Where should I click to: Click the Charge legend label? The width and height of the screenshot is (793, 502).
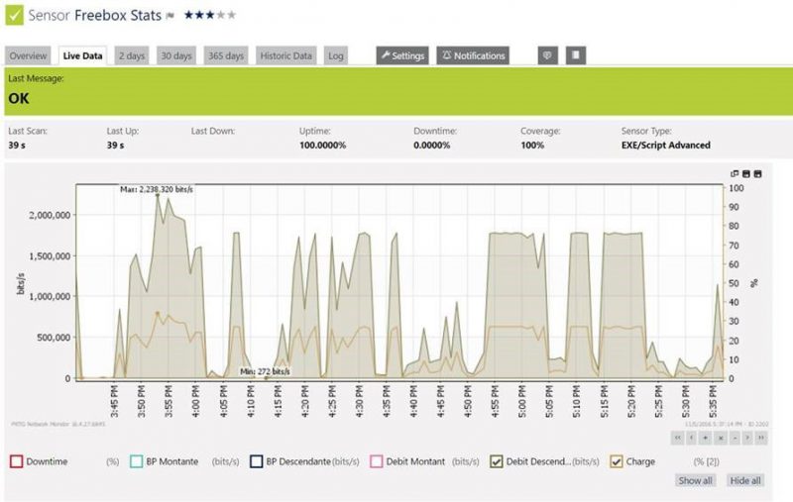pyautogui.click(x=640, y=461)
